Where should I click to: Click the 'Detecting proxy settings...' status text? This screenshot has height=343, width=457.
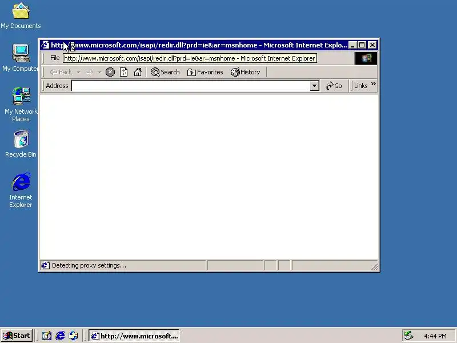tap(89, 265)
